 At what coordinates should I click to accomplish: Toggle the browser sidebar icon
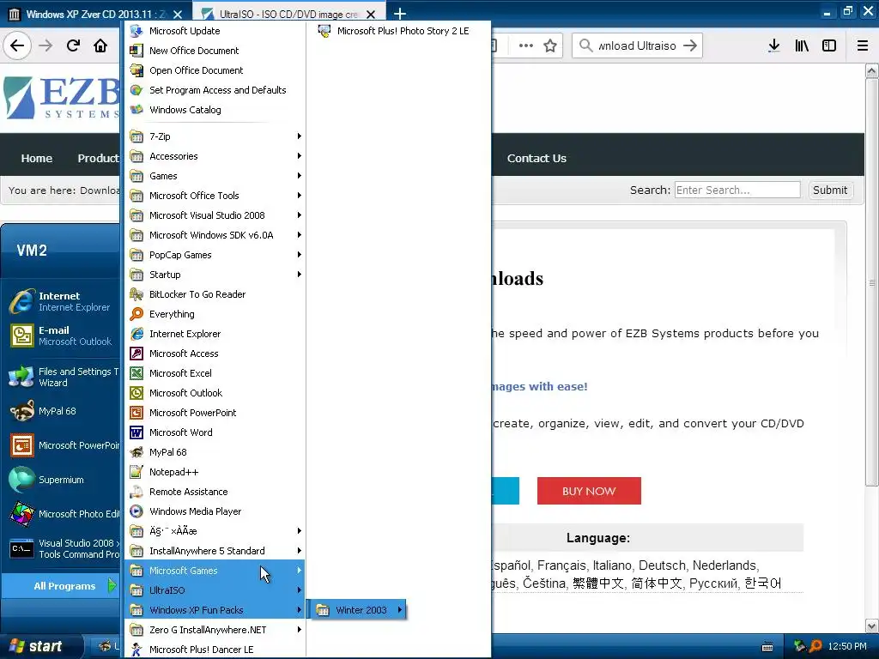tap(829, 46)
